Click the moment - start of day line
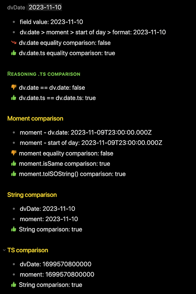Screen dimensions: 196x294 pos(91,143)
